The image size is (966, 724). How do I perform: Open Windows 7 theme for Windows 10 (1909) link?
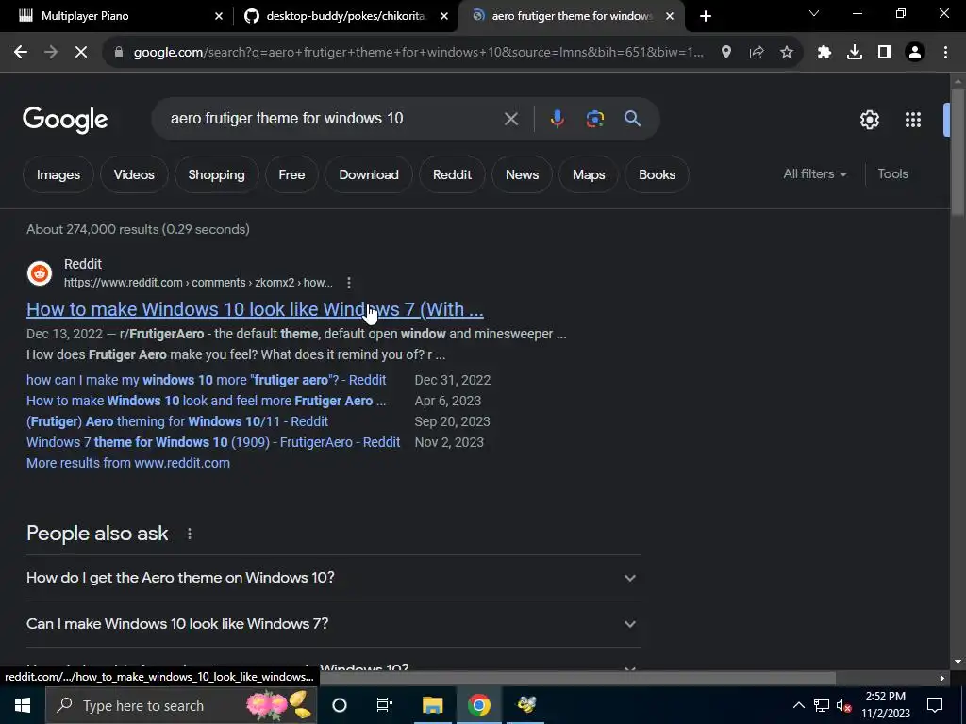coord(213,442)
